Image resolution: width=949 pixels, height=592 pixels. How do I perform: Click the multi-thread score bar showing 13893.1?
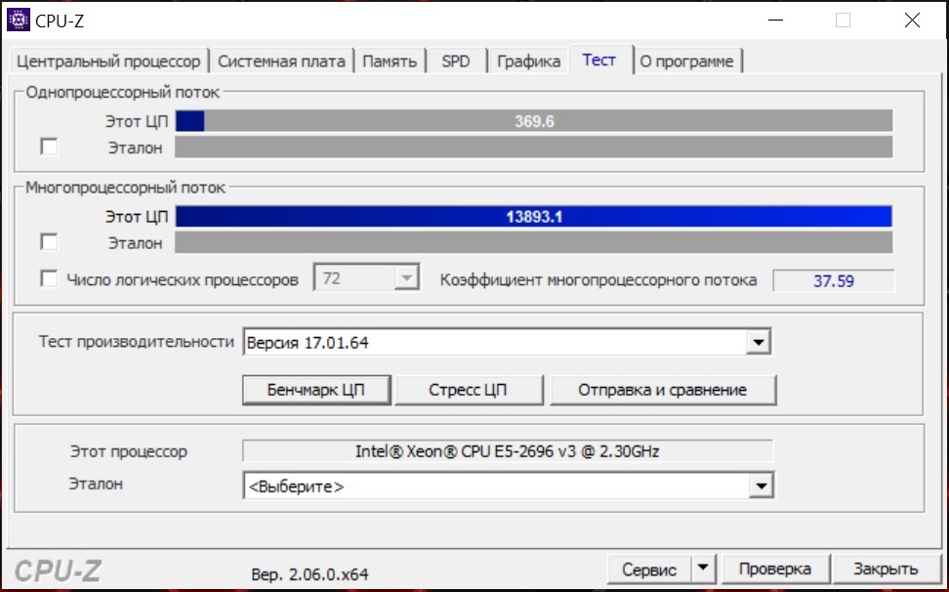(534, 217)
